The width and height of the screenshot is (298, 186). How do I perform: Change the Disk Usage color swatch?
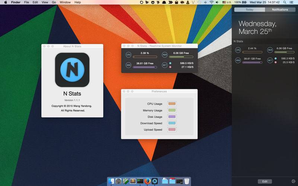tap(172, 117)
